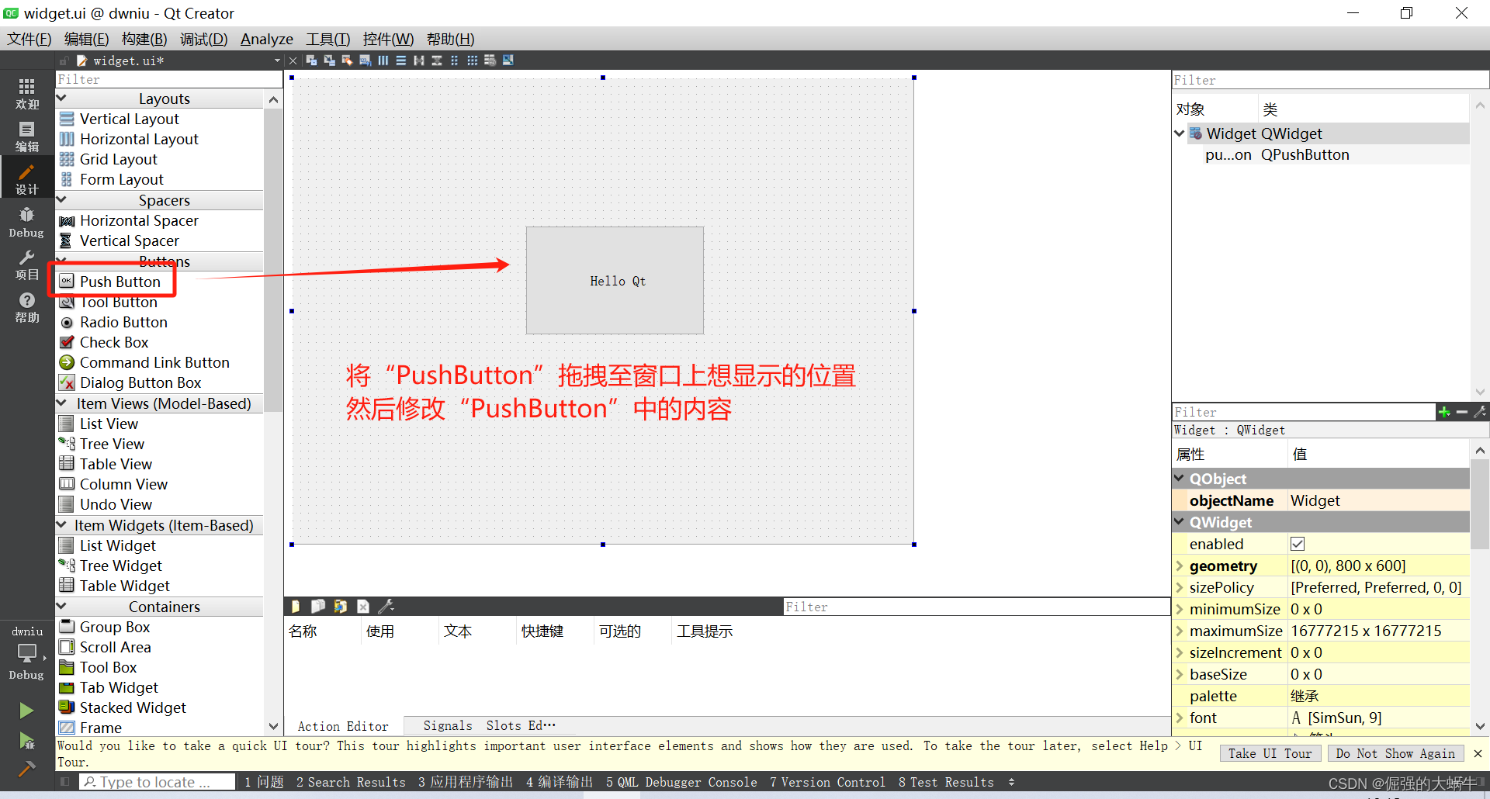The width and height of the screenshot is (1490, 799).
Task: Click the Do Not Show Again button
Action: pos(1395,752)
